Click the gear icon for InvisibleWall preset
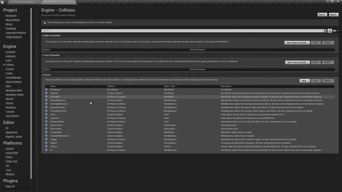Viewport: 342px width, 192px height. (x=46, y=132)
